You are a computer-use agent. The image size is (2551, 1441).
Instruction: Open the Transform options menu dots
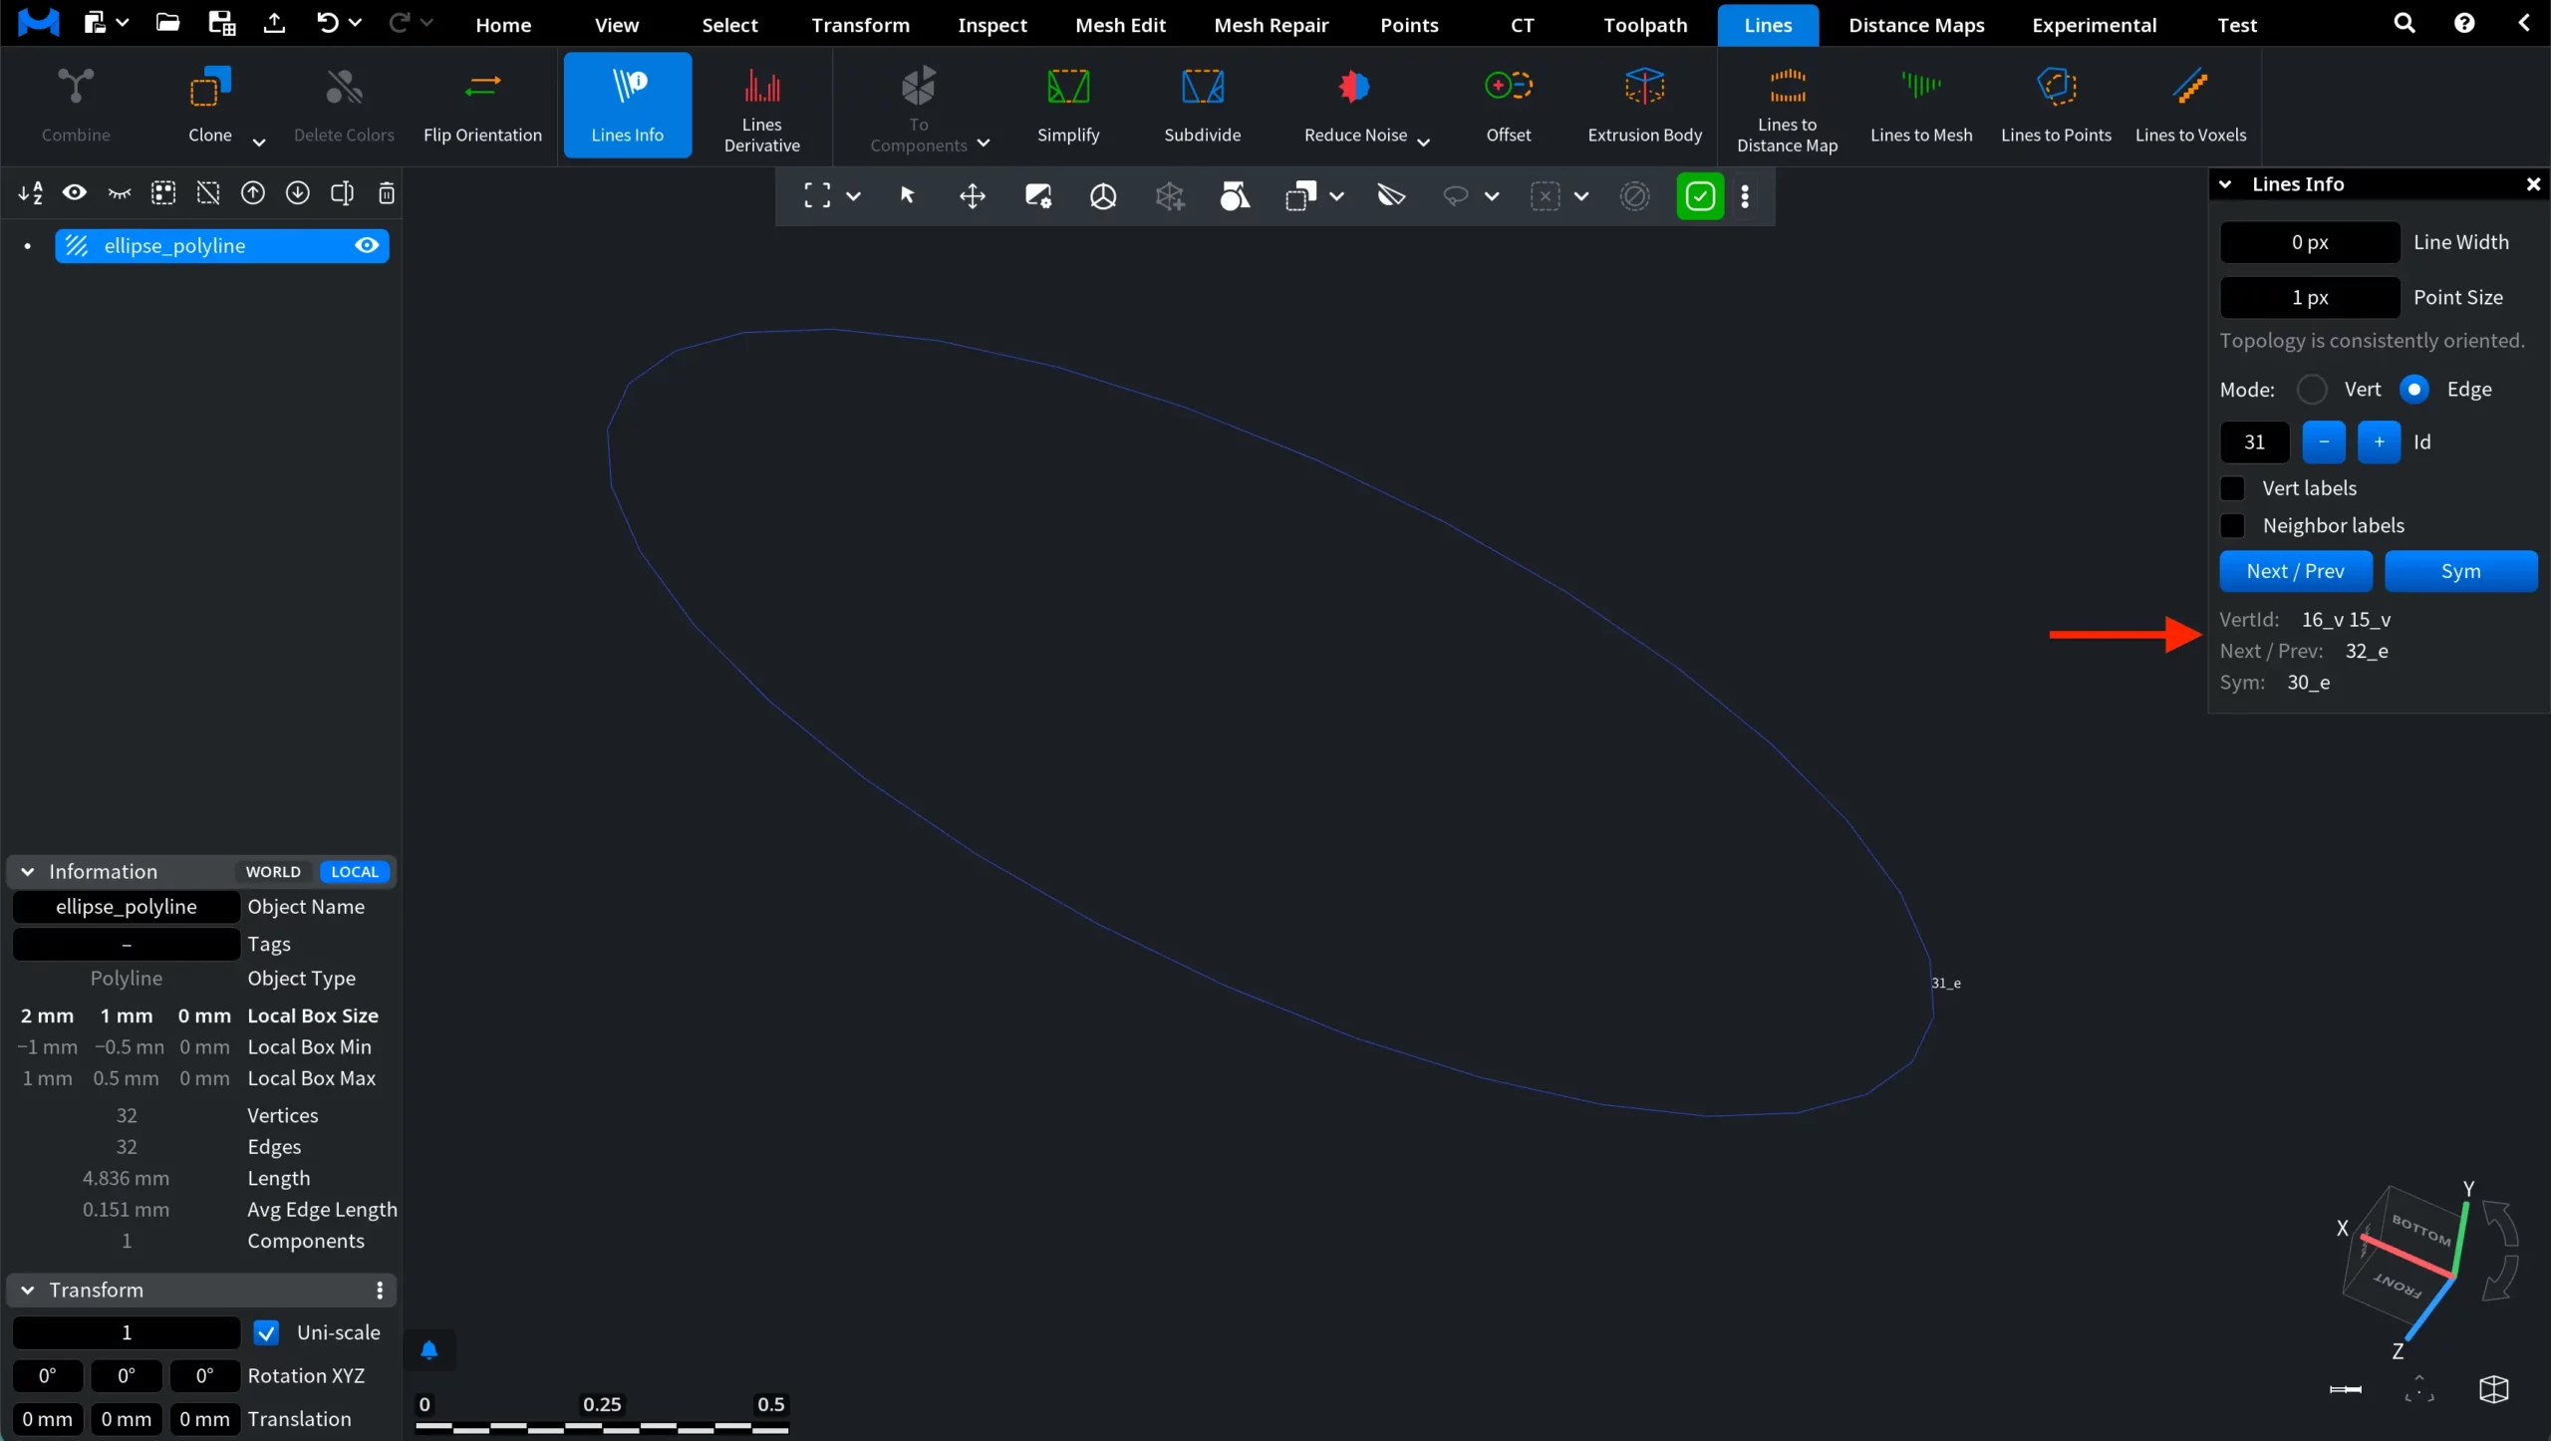[x=380, y=1290]
